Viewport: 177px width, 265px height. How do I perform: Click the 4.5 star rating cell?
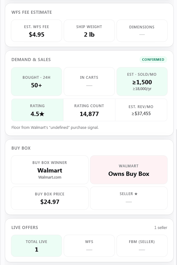pos(37,110)
